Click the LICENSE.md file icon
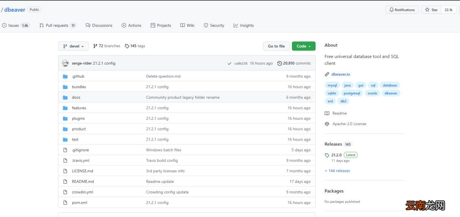Viewport: 460px width, 217px height. point(65,171)
